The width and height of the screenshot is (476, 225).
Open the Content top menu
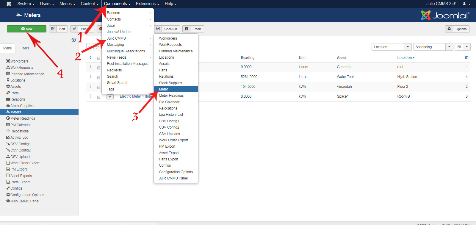(90, 4)
